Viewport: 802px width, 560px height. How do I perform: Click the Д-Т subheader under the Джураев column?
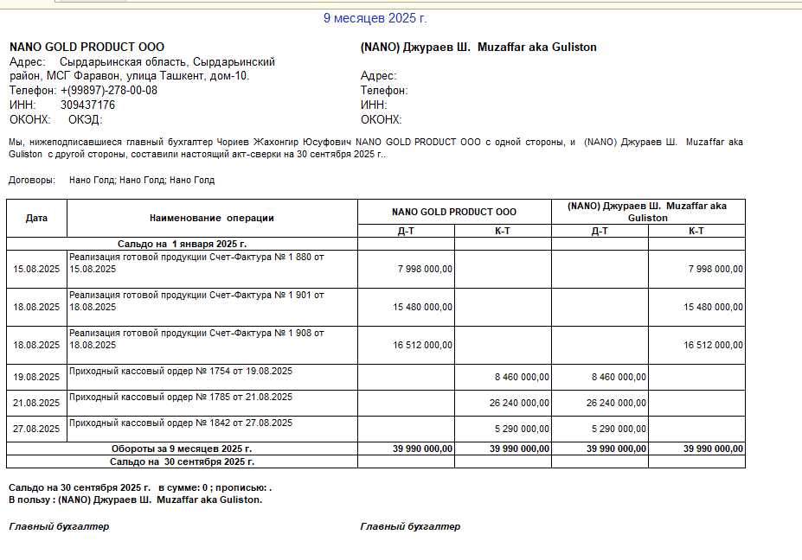pos(600,231)
